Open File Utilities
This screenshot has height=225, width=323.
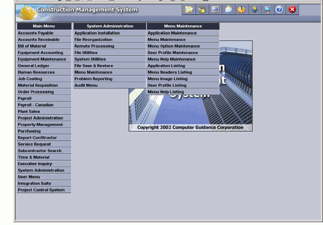(109, 53)
